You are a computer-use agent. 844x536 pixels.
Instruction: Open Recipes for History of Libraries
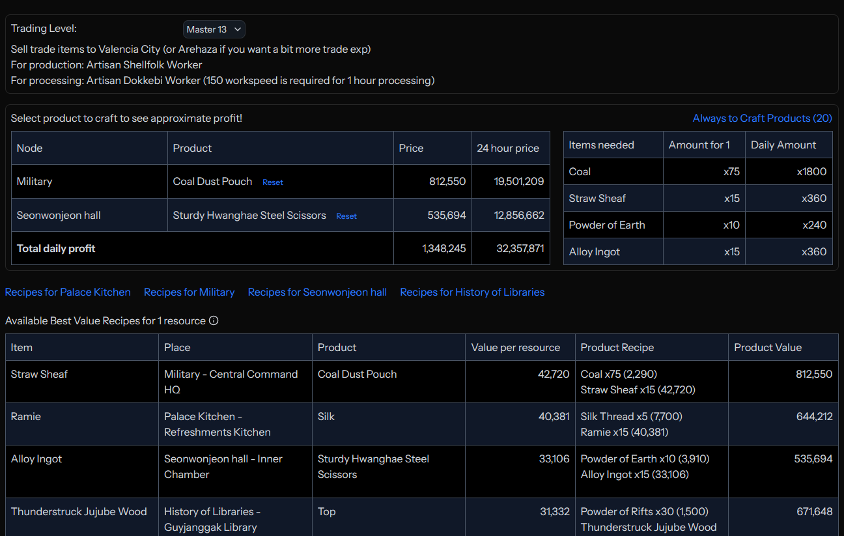[472, 292]
